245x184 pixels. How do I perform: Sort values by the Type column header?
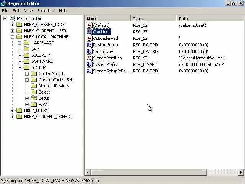pyautogui.click(x=154, y=19)
